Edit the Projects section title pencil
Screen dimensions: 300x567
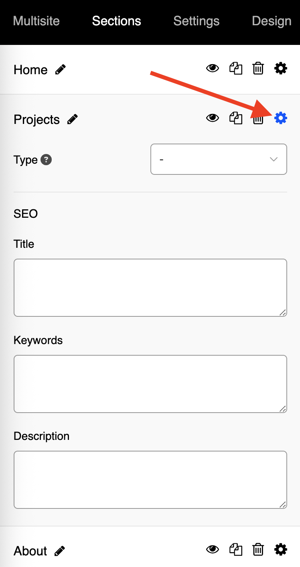73,119
